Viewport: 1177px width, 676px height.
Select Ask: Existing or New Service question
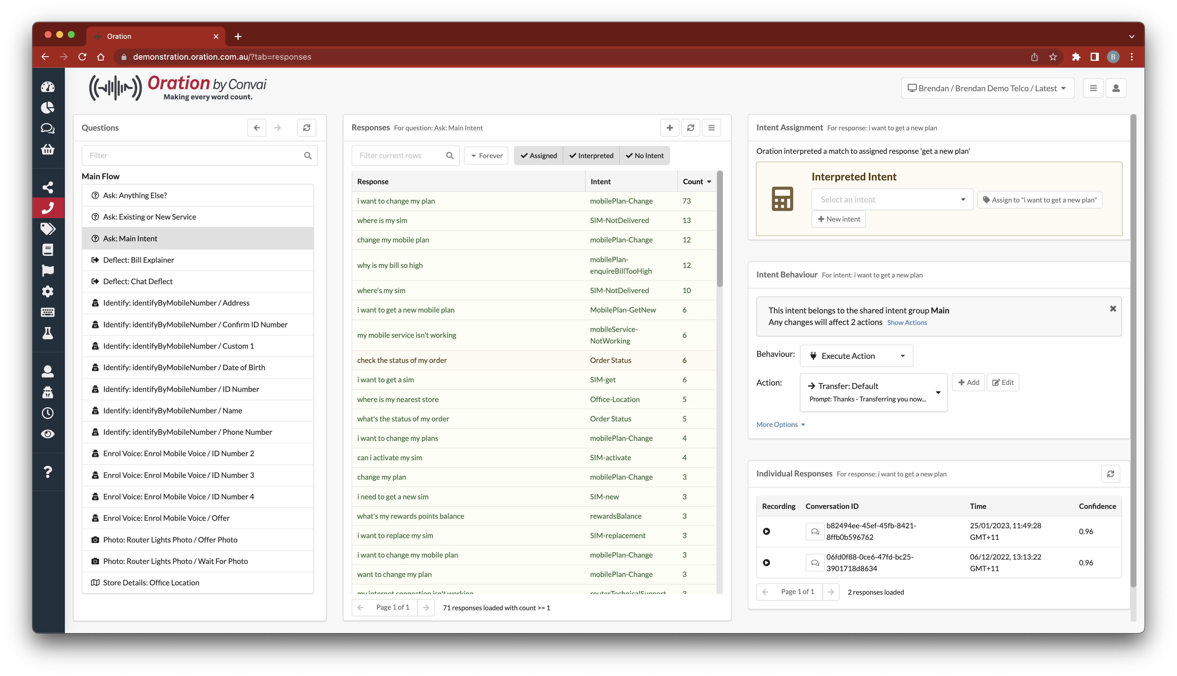tap(149, 217)
